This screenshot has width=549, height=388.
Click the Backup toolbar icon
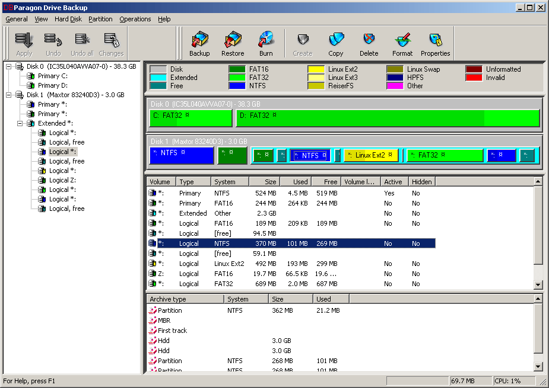tap(199, 44)
